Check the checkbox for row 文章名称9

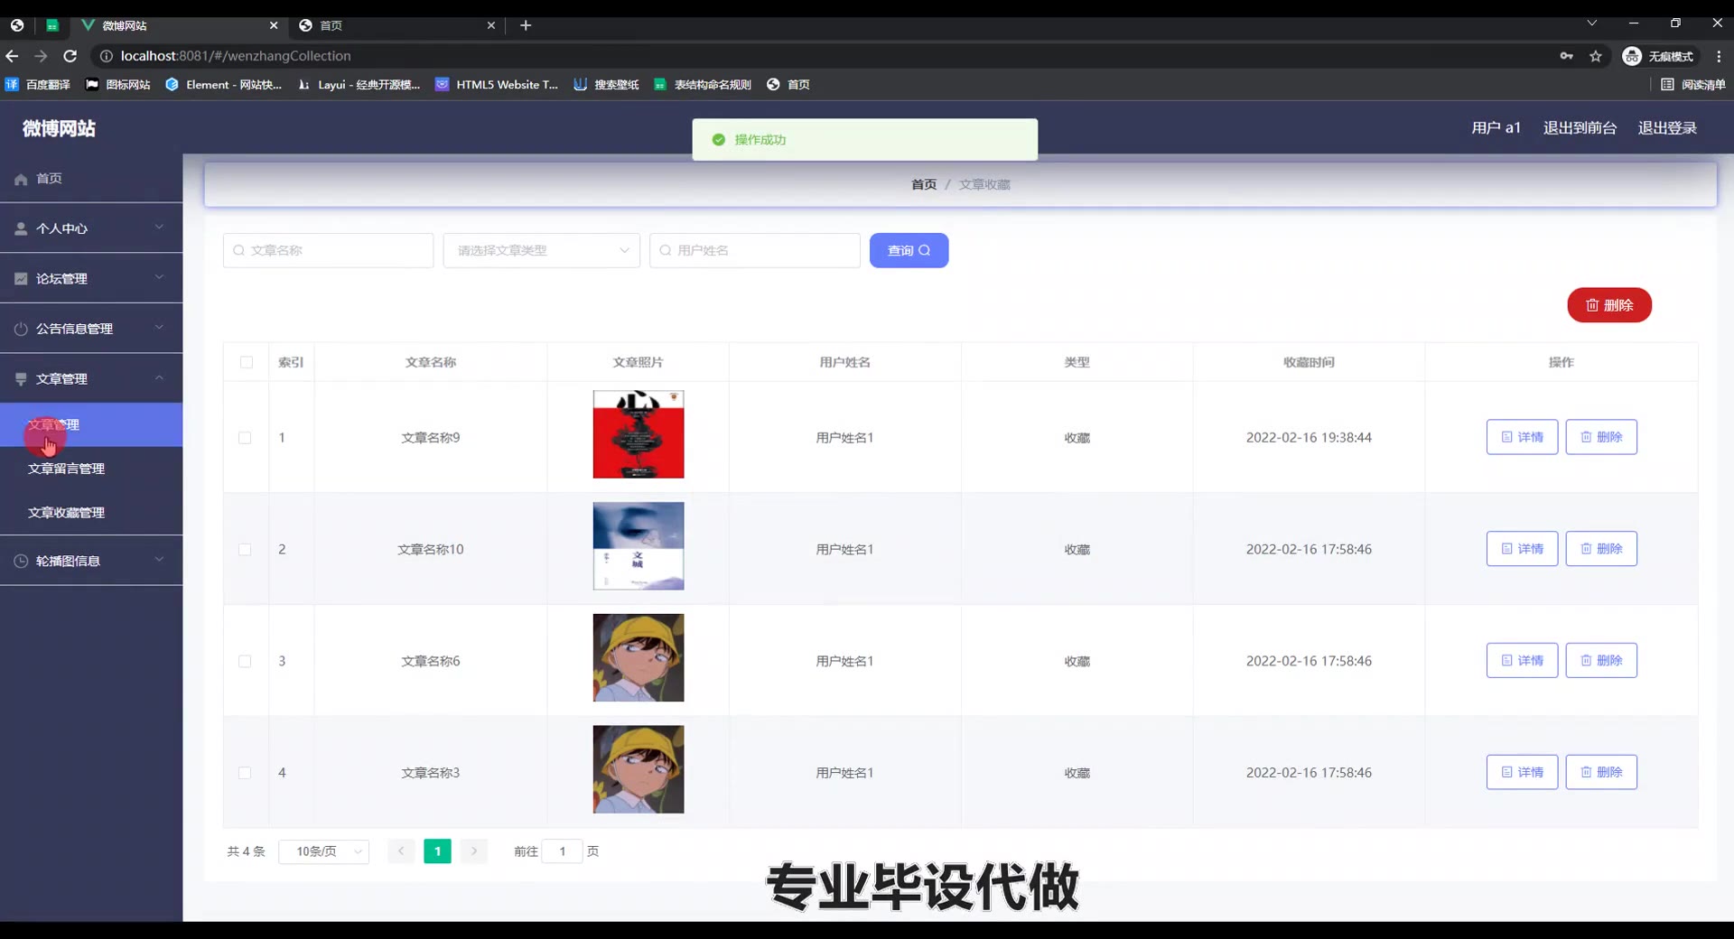coord(245,438)
